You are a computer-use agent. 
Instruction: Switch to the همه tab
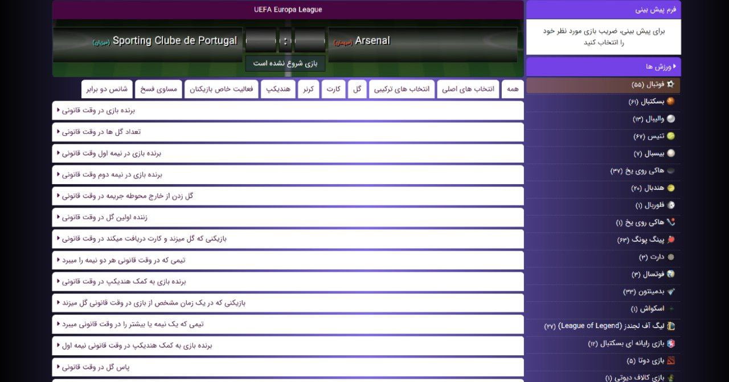click(513, 89)
